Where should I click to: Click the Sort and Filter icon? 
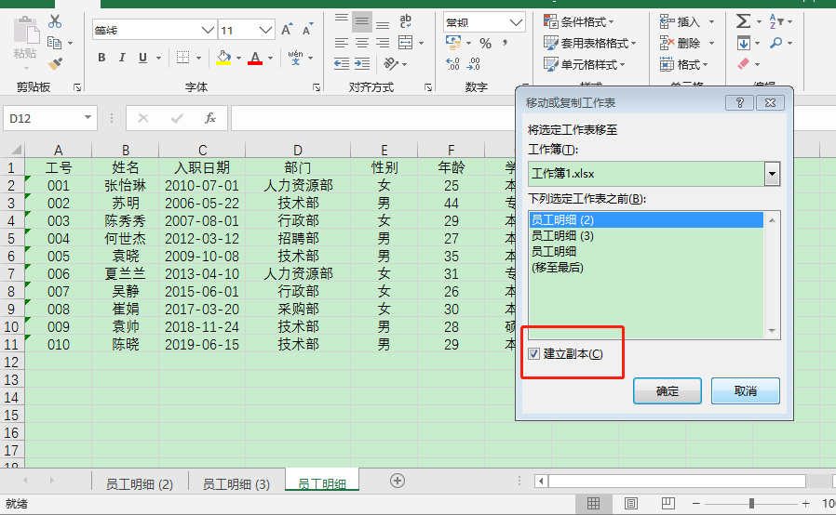pos(776,21)
